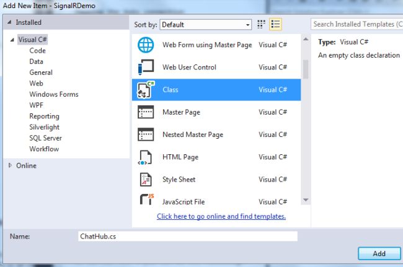
Task: Select the Style Sheet template name
Action: point(179,180)
